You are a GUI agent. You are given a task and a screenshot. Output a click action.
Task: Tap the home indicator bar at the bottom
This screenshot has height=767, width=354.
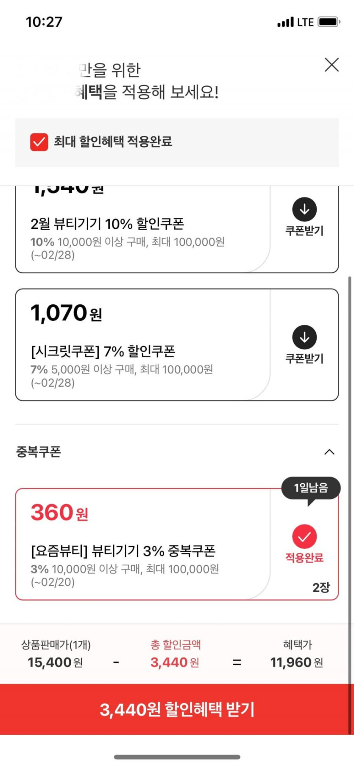(177, 757)
